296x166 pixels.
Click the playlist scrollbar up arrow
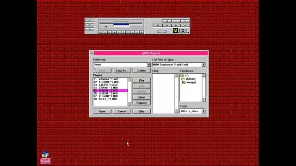click(x=129, y=79)
